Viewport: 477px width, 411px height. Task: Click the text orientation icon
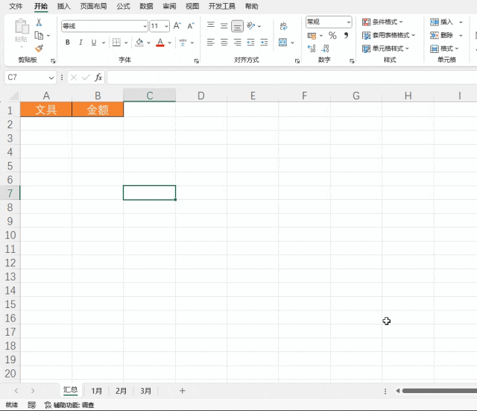[251, 25]
